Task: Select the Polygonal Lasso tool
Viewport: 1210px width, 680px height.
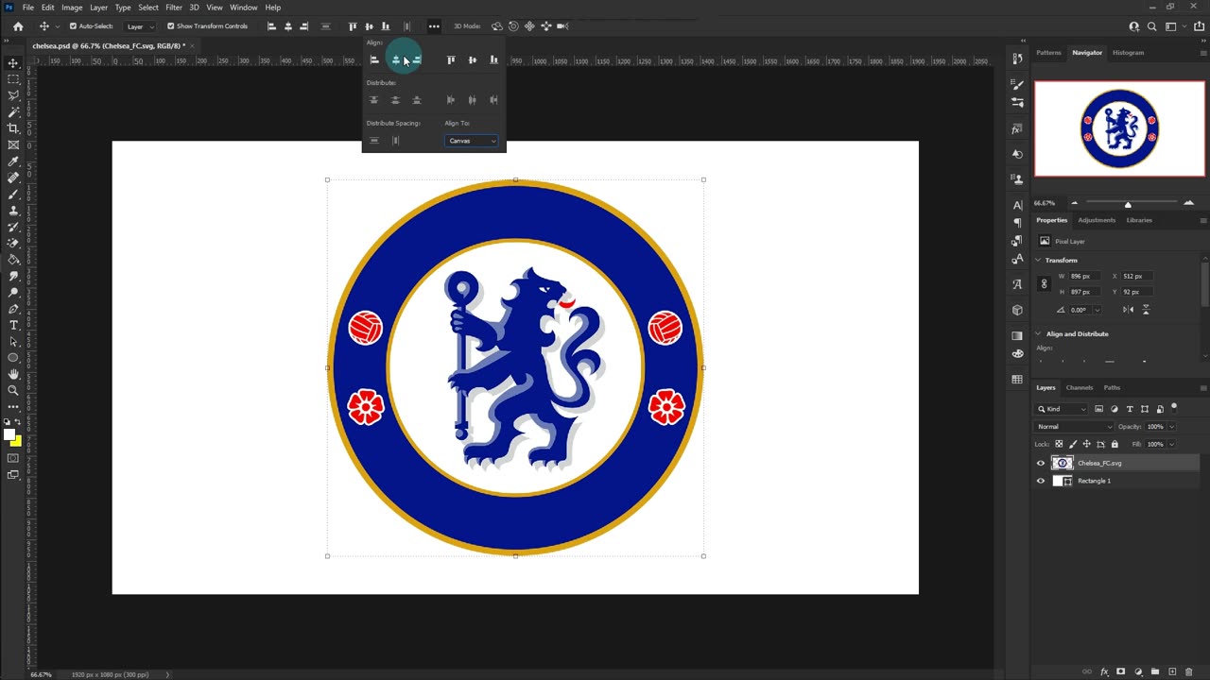Action: coord(13,95)
